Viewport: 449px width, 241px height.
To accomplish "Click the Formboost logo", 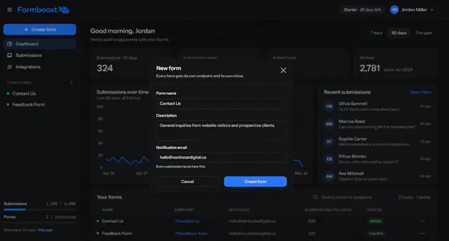I will coord(43,10).
